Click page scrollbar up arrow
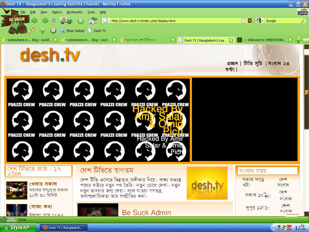Image resolution: width=309 pixels, height=232 pixels. (x=307, y=47)
